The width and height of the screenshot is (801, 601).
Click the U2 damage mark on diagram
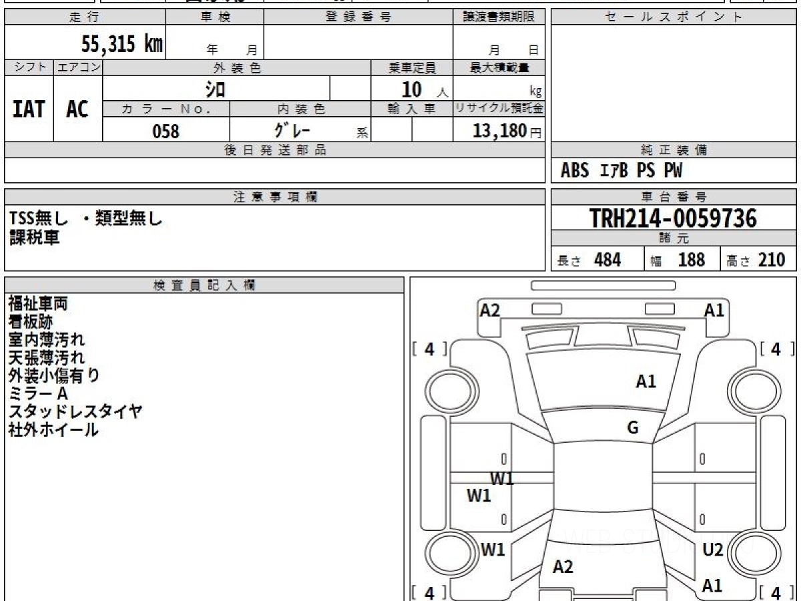coord(713,550)
